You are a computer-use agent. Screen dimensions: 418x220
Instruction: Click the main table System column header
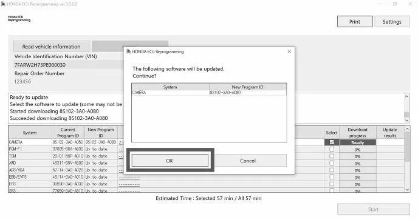tap(30, 133)
